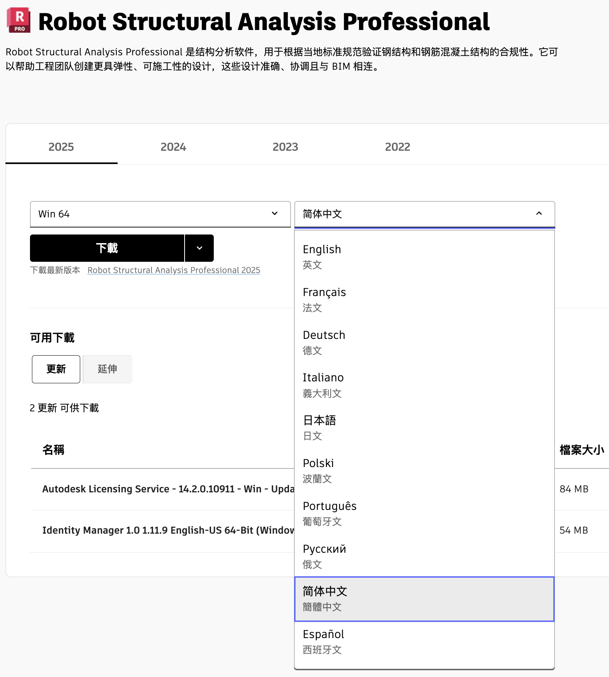Pick Deutsch in the language list

[424, 342]
